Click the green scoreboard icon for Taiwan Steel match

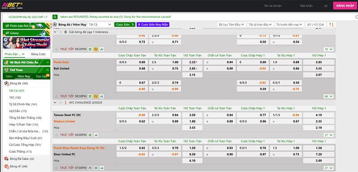(x=90, y=135)
